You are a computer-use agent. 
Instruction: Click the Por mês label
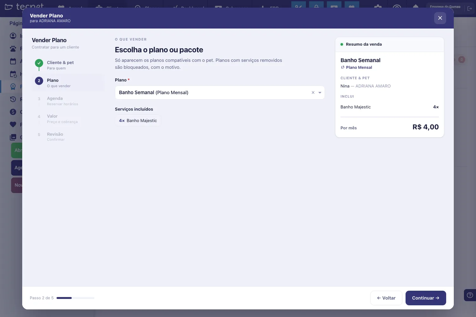click(348, 128)
